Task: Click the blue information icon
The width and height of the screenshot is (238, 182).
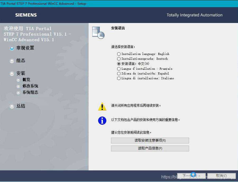Action: (x=102, y=120)
